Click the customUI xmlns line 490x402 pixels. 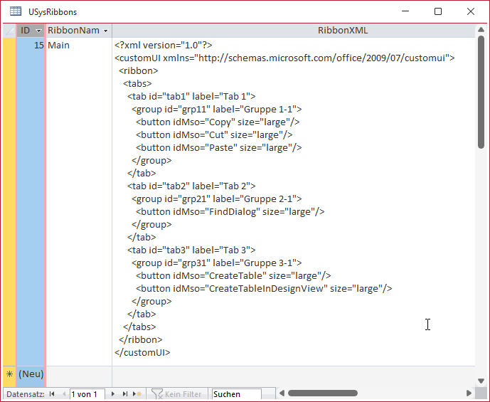(284, 58)
